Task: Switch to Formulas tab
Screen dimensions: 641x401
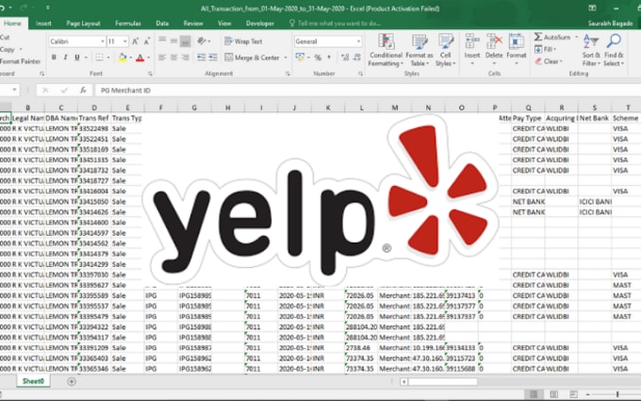Action: pos(128,24)
